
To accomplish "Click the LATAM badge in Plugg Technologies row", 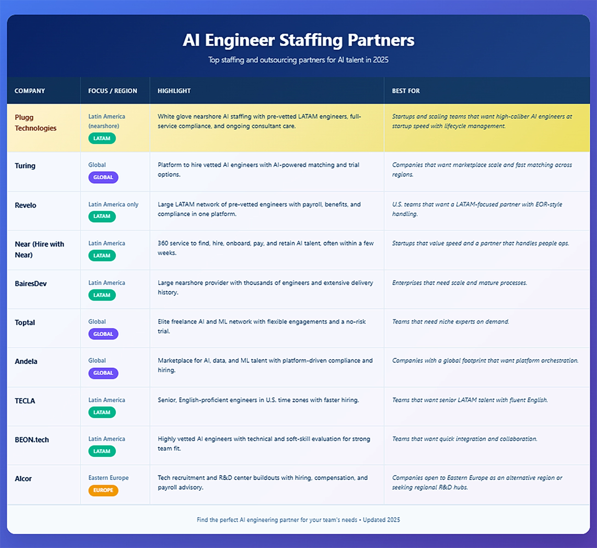I will [x=102, y=138].
